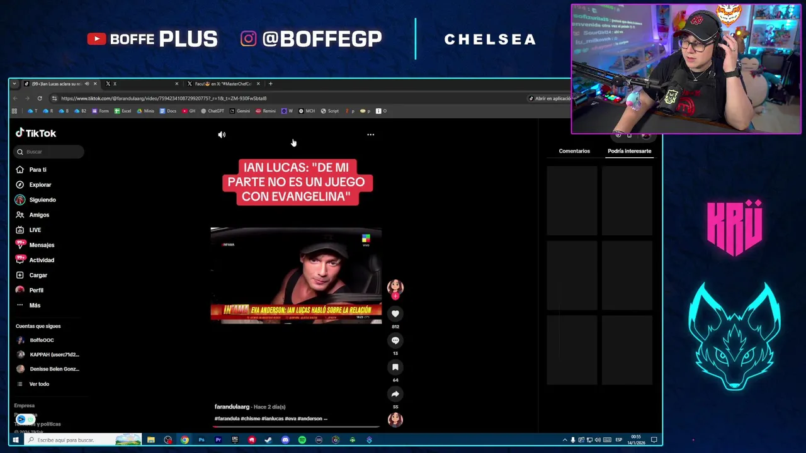Save video with the bookmark icon
The width and height of the screenshot is (806, 453).
tap(395, 367)
